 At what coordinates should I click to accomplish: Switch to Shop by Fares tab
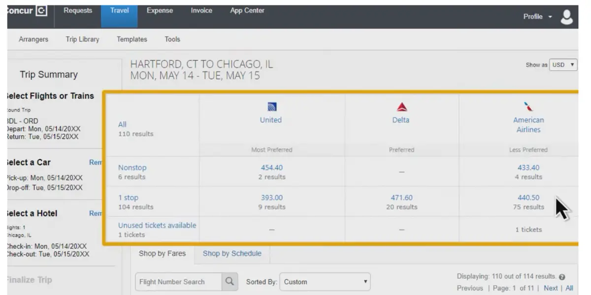point(162,254)
